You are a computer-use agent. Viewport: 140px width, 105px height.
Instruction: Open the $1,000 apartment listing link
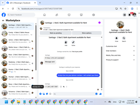[x=59, y=30]
